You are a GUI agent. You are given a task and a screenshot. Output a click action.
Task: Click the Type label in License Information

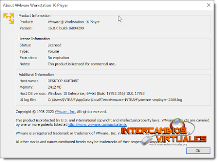24,51
